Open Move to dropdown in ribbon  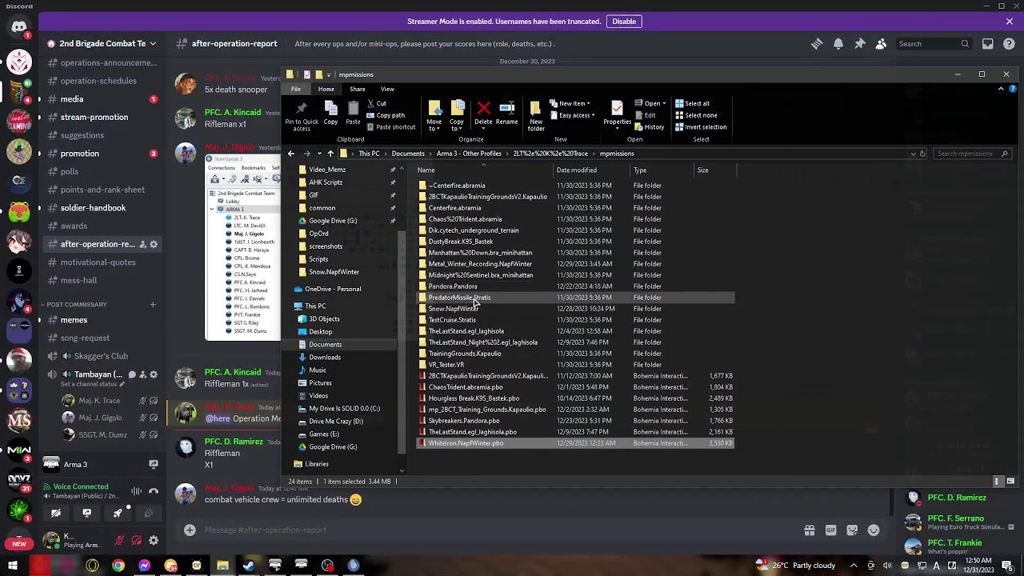434,115
